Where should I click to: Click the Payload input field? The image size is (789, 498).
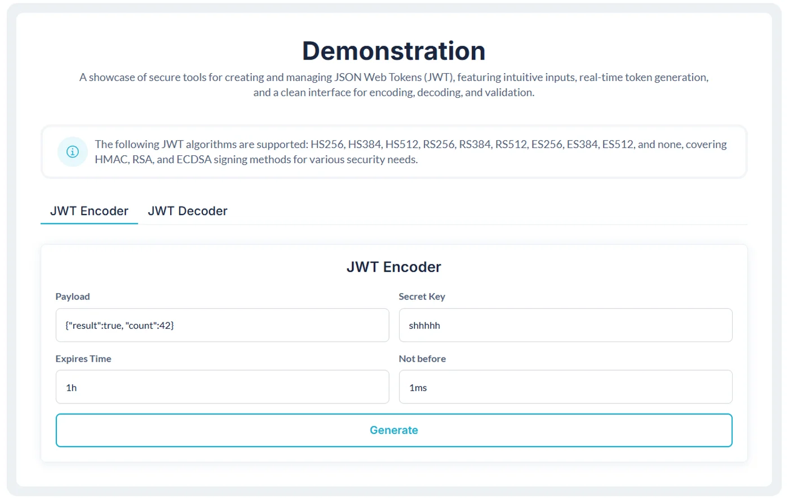[x=222, y=325]
